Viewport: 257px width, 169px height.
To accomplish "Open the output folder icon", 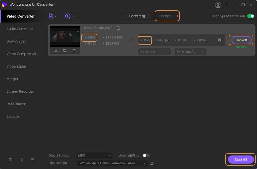I will tap(151, 163).
